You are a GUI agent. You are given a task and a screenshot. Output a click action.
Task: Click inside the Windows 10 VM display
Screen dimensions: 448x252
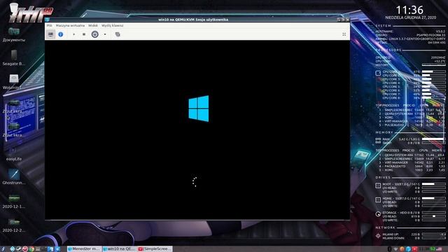tap(197, 130)
